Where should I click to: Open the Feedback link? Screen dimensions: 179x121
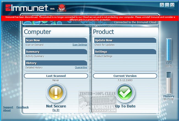pos(23,107)
